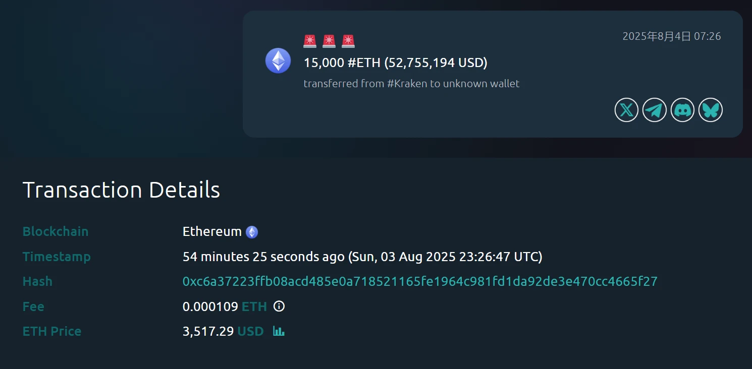The width and height of the screenshot is (752, 369).
Task: Click the large Ethereum logo in alert card
Action: (x=278, y=60)
